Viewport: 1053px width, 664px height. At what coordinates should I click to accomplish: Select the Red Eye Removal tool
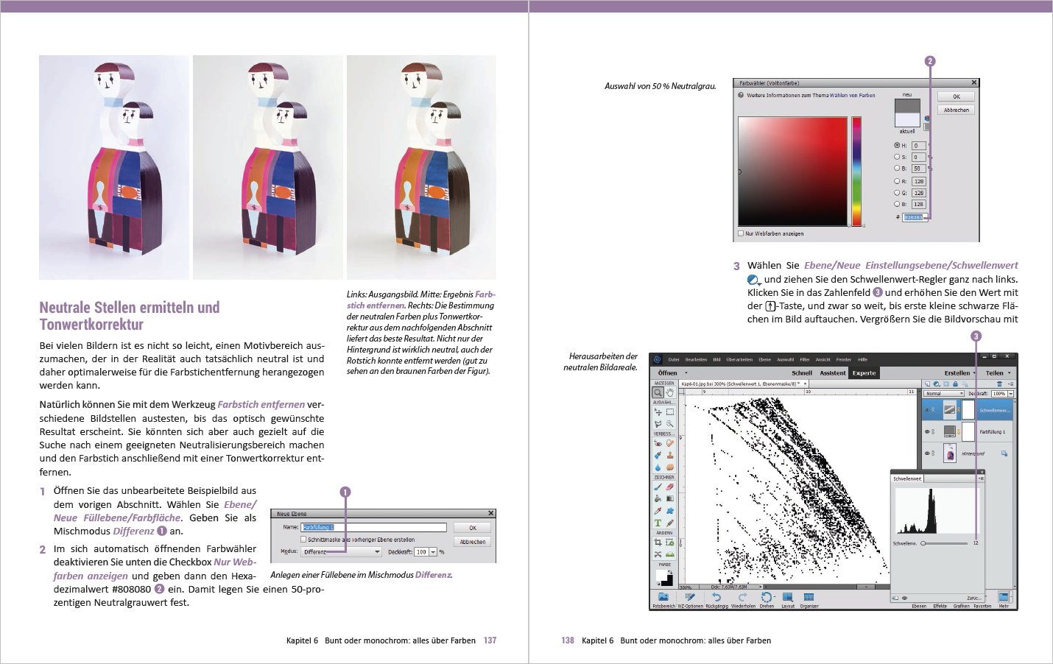pyautogui.click(x=658, y=444)
